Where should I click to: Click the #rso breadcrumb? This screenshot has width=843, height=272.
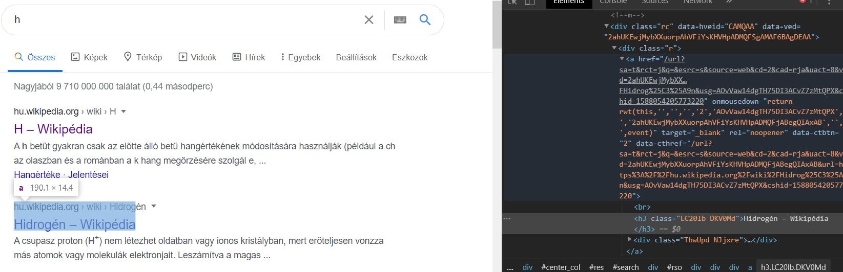[x=674, y=267]
